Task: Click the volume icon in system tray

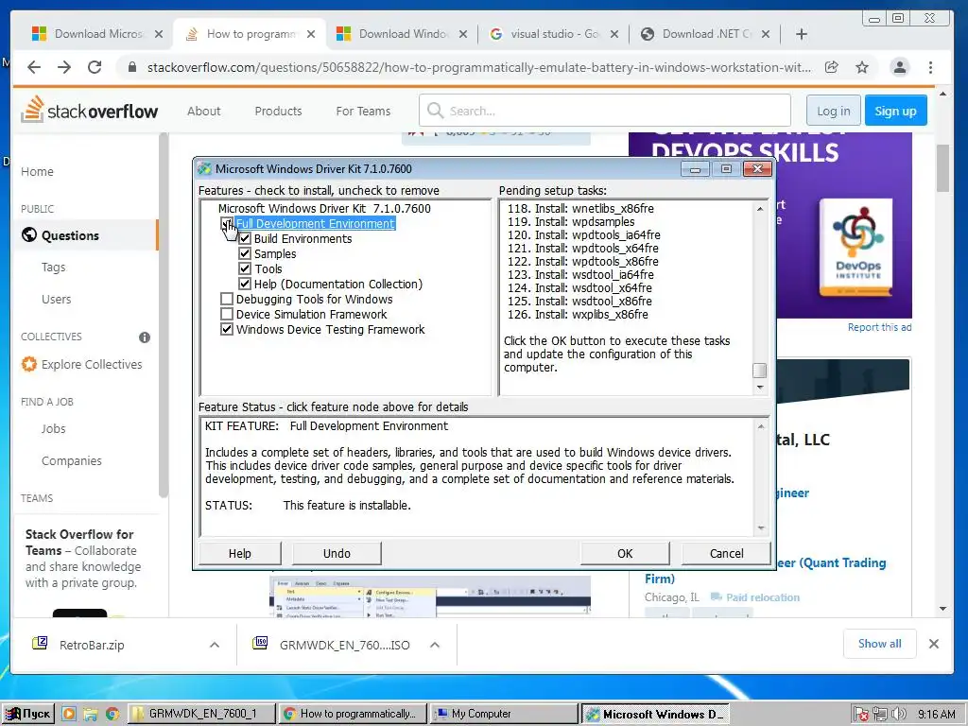Action: pyautogui.click(x=899, y=714)
